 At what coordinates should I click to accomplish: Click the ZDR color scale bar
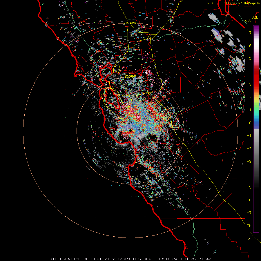pos(256,129)
